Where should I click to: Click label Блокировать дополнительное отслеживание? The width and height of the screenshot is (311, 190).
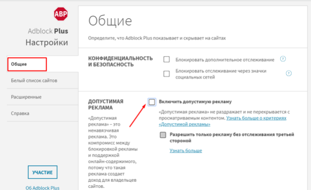tap(225, 60)
